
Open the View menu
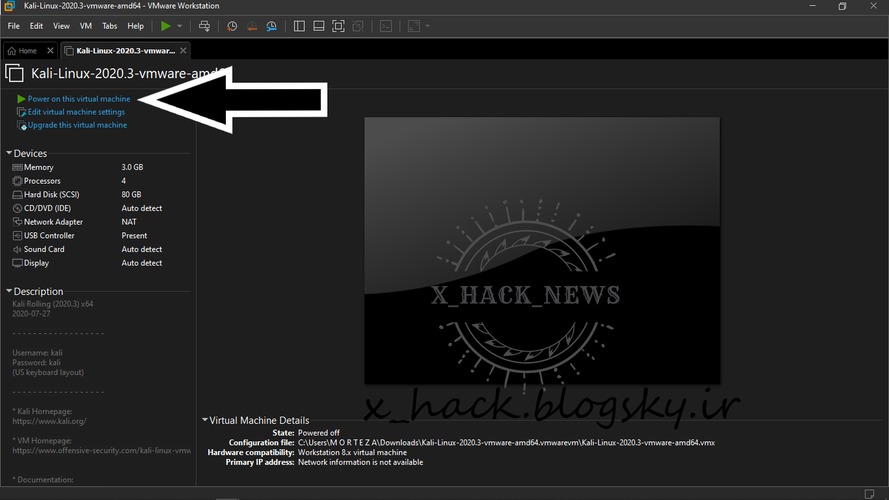coord(61,26)
